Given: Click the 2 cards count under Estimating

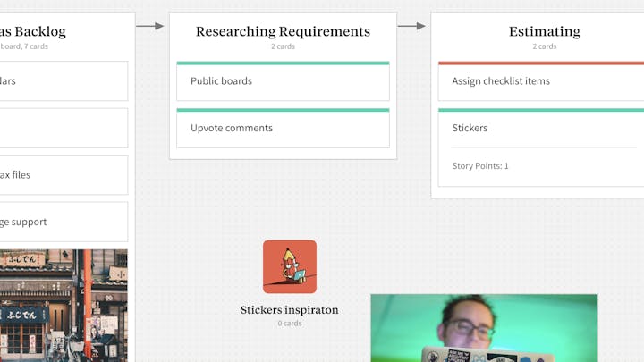Looking at the screenshot, I should point(545,46).
